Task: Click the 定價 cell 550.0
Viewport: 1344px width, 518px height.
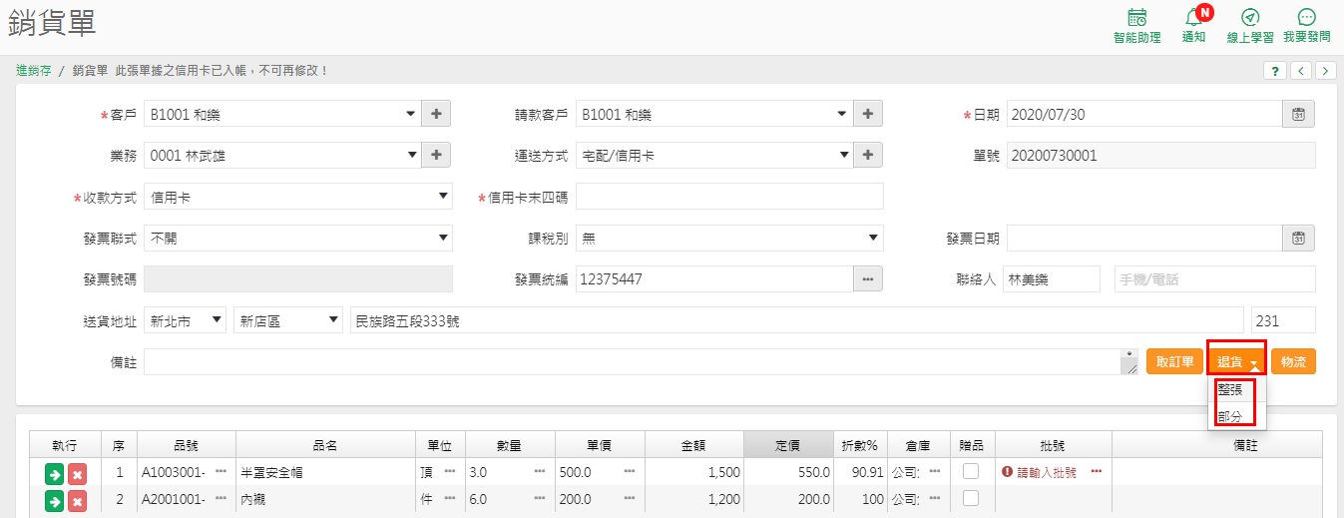Action: coord(787,472)
